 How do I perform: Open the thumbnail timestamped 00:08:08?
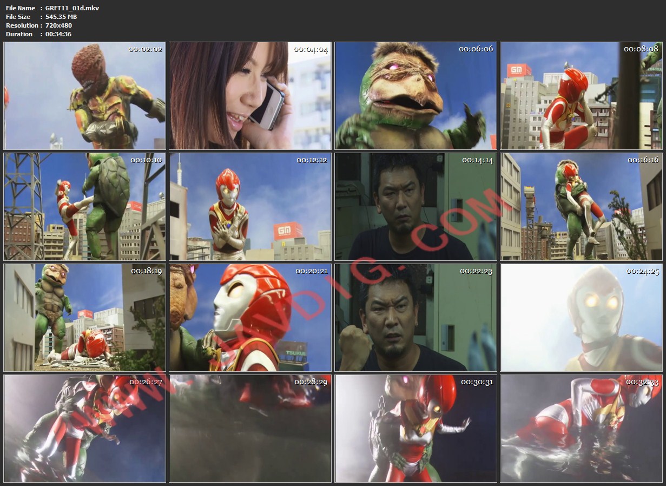(x=581, y=96)
